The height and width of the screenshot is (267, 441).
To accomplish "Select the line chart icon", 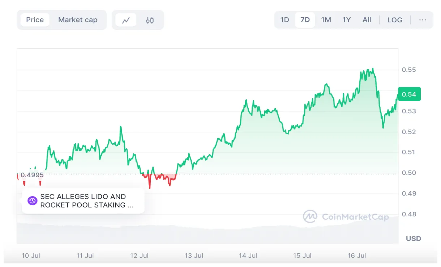I will (126, 20).
